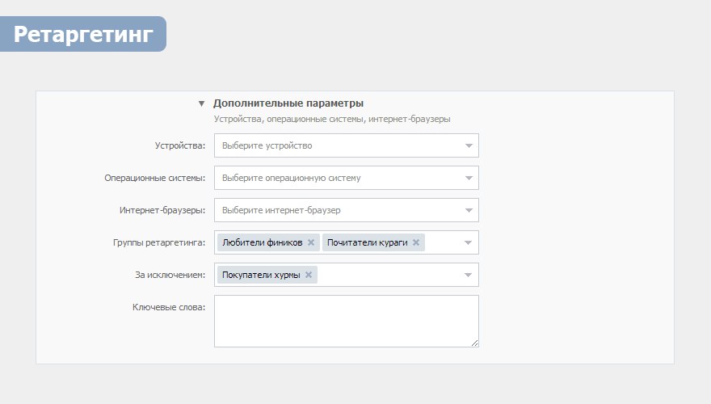Collapse the Дополнительные параметры section triangle
The height and width of the screenshot is (404, 711).
[201, 103]
